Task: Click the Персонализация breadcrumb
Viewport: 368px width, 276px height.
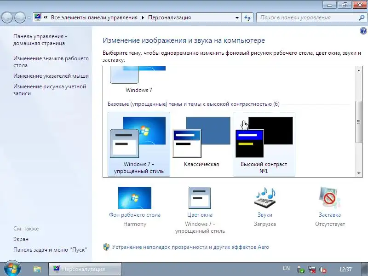Action: tap(169, 17)
